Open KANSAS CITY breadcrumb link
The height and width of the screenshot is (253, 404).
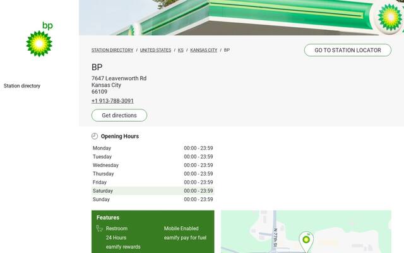pyautogui.click(x=203, y=50)
